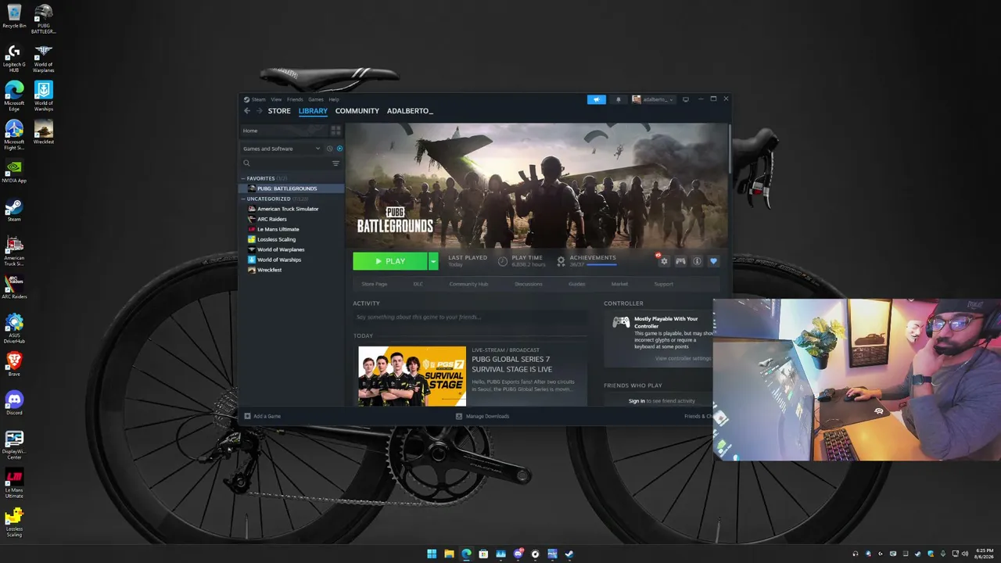
Task: Open the Guides link
Action: pyautogui.click(x=577, y=284)
